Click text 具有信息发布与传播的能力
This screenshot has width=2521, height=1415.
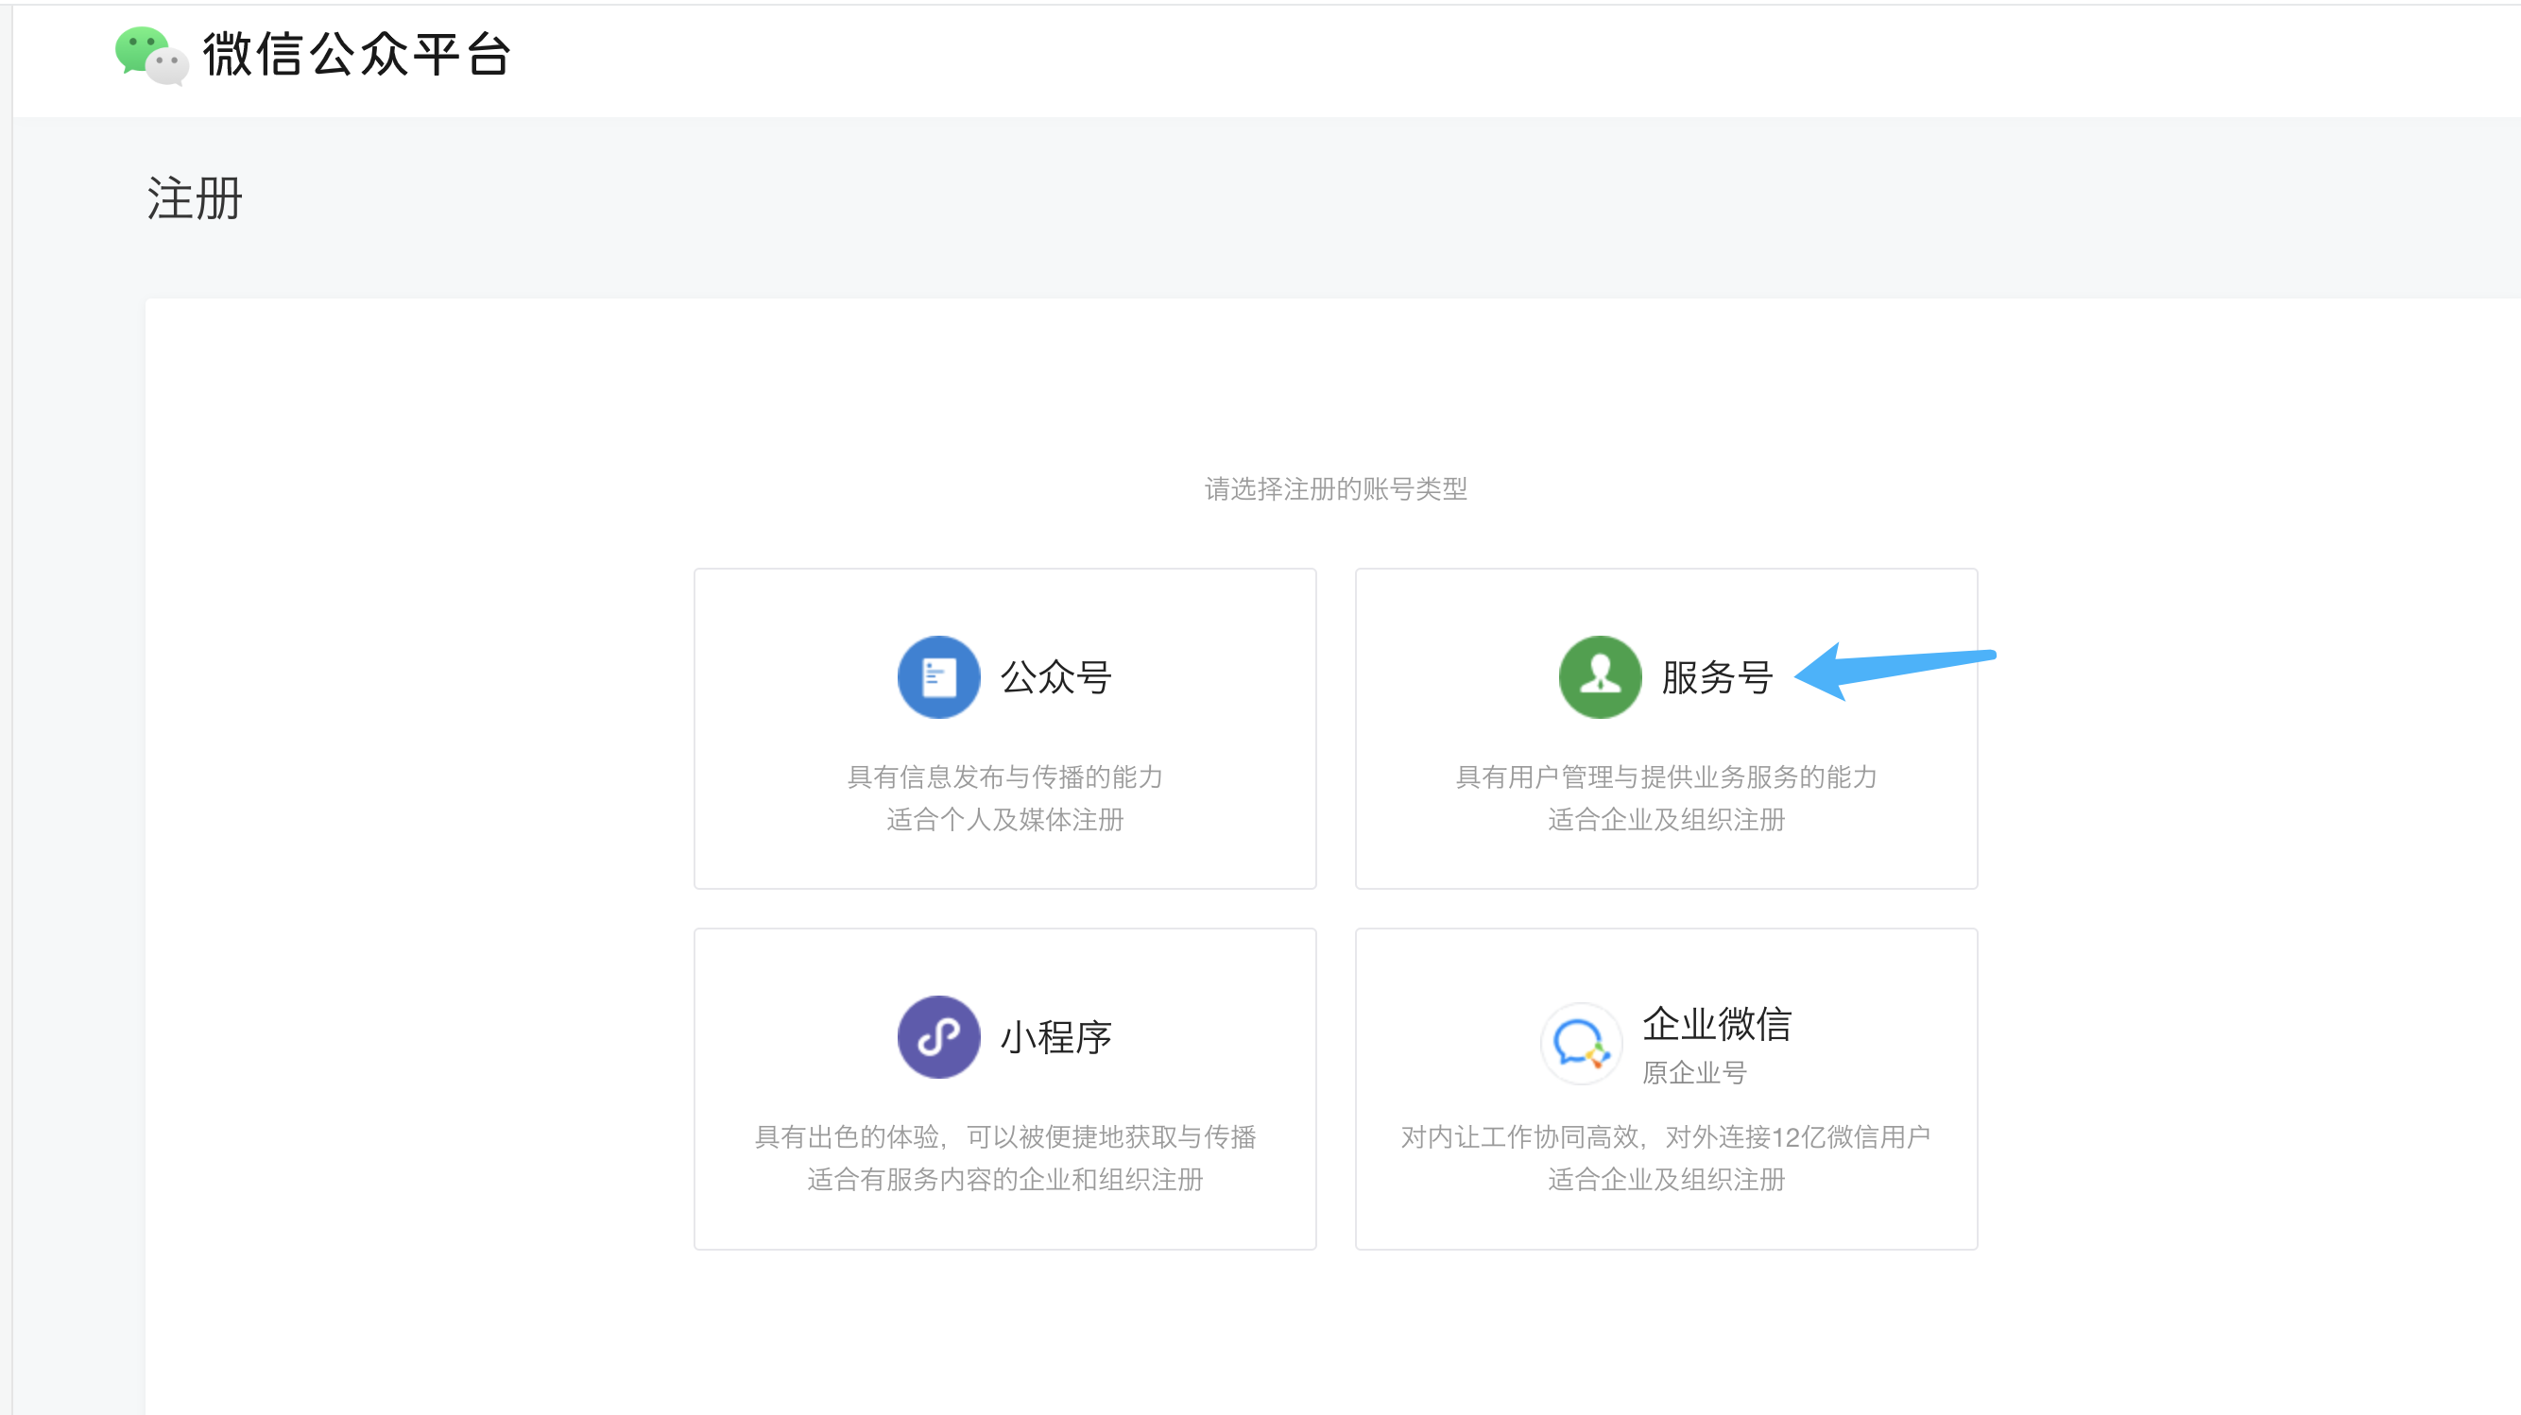pos(1005,777)
